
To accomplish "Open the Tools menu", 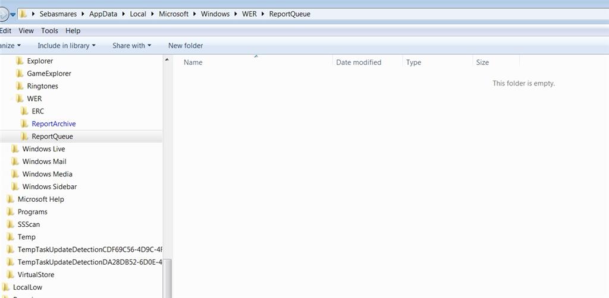I will pos(50,31).
